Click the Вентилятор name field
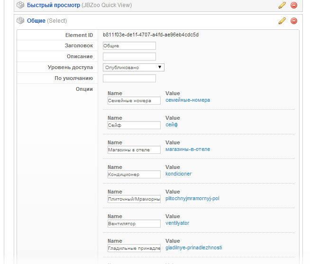 tap(134, 224)
